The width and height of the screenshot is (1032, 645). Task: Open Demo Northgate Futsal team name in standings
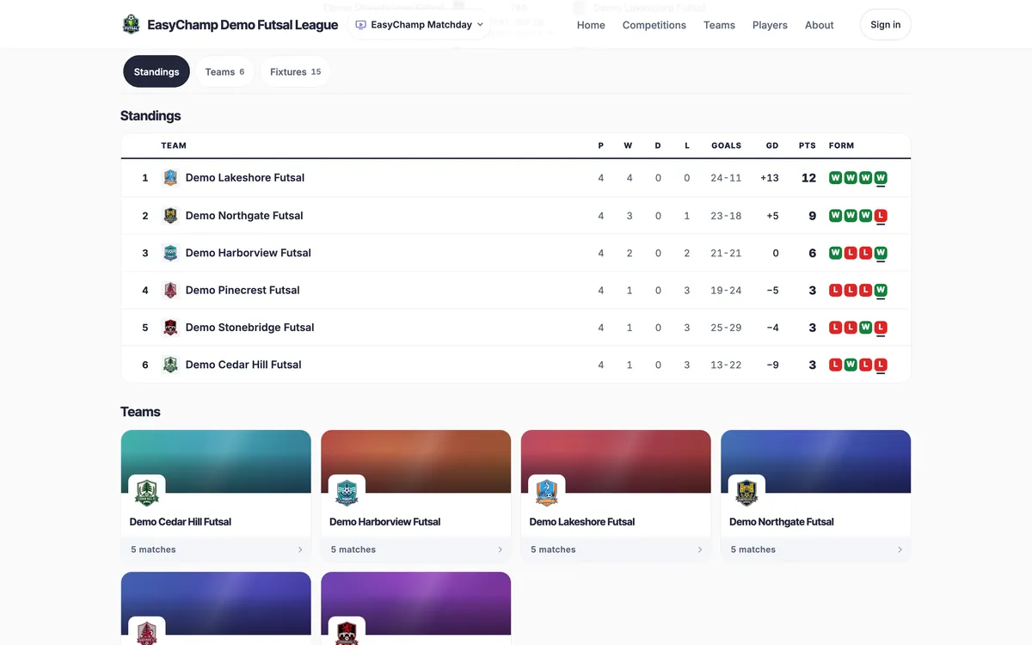coord(244,216)
